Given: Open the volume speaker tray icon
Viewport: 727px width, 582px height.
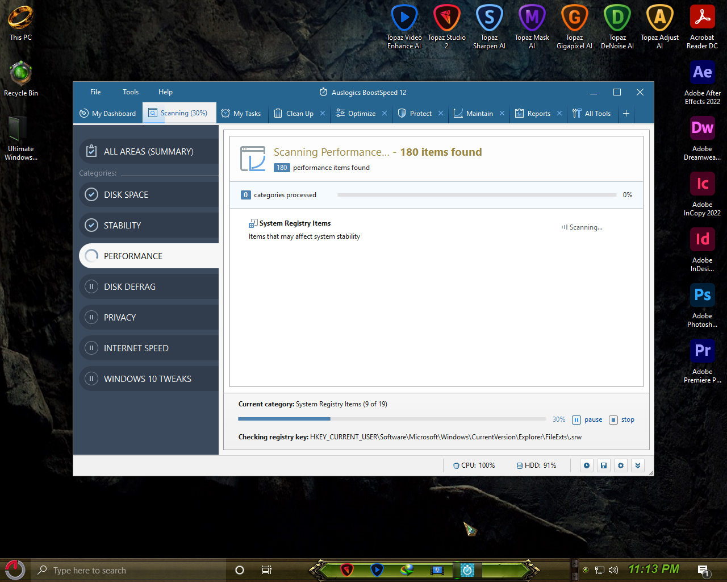Looking at the screenshot, I should click(613, 570).
